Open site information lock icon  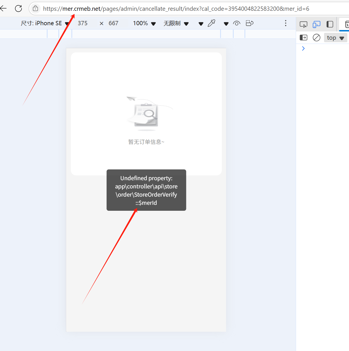click(x=35, y=8)
